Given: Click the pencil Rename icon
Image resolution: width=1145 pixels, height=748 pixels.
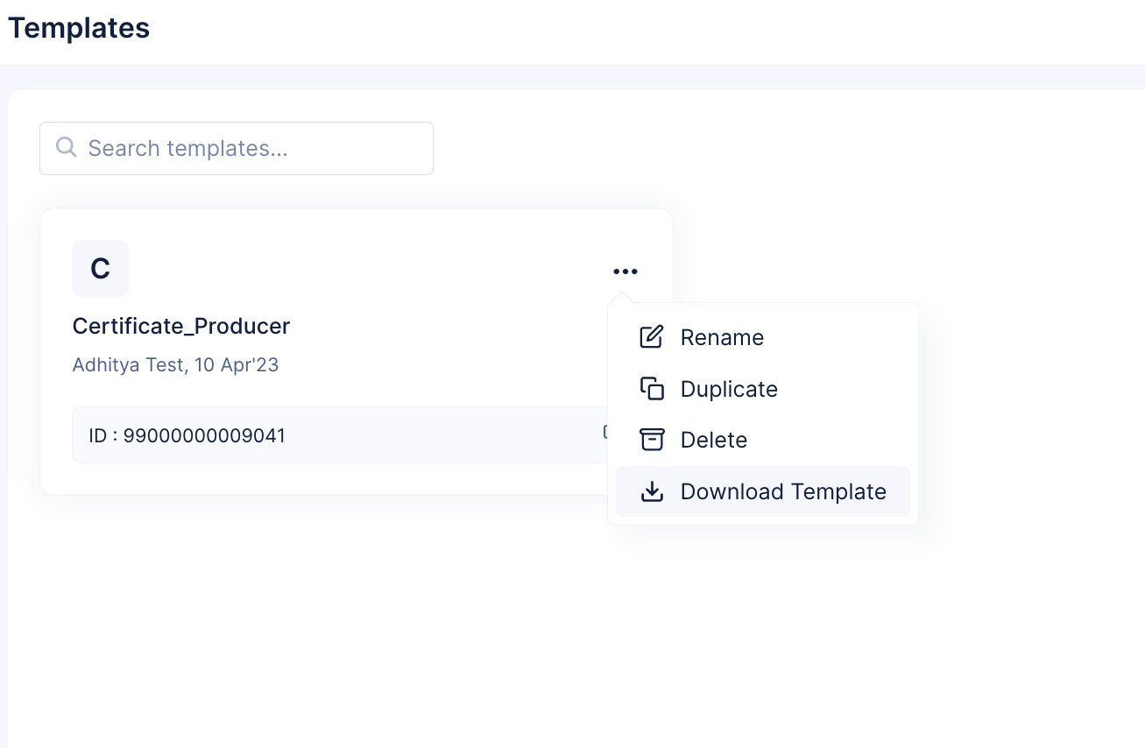Looking at the screenshot, I should [x=652, y=337].
